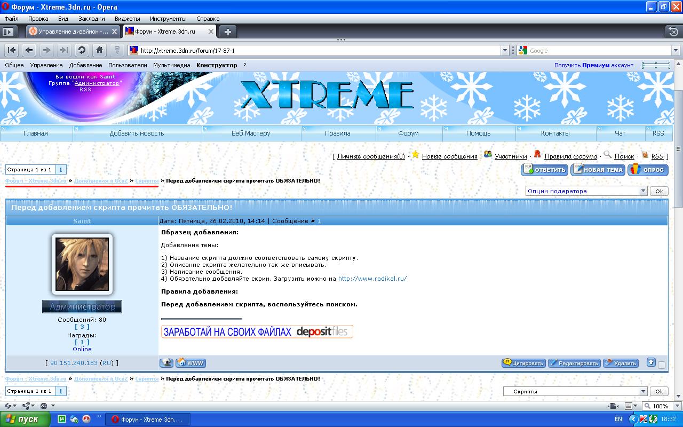Jump to top with the up arrow icon

[x=651, y=362]
